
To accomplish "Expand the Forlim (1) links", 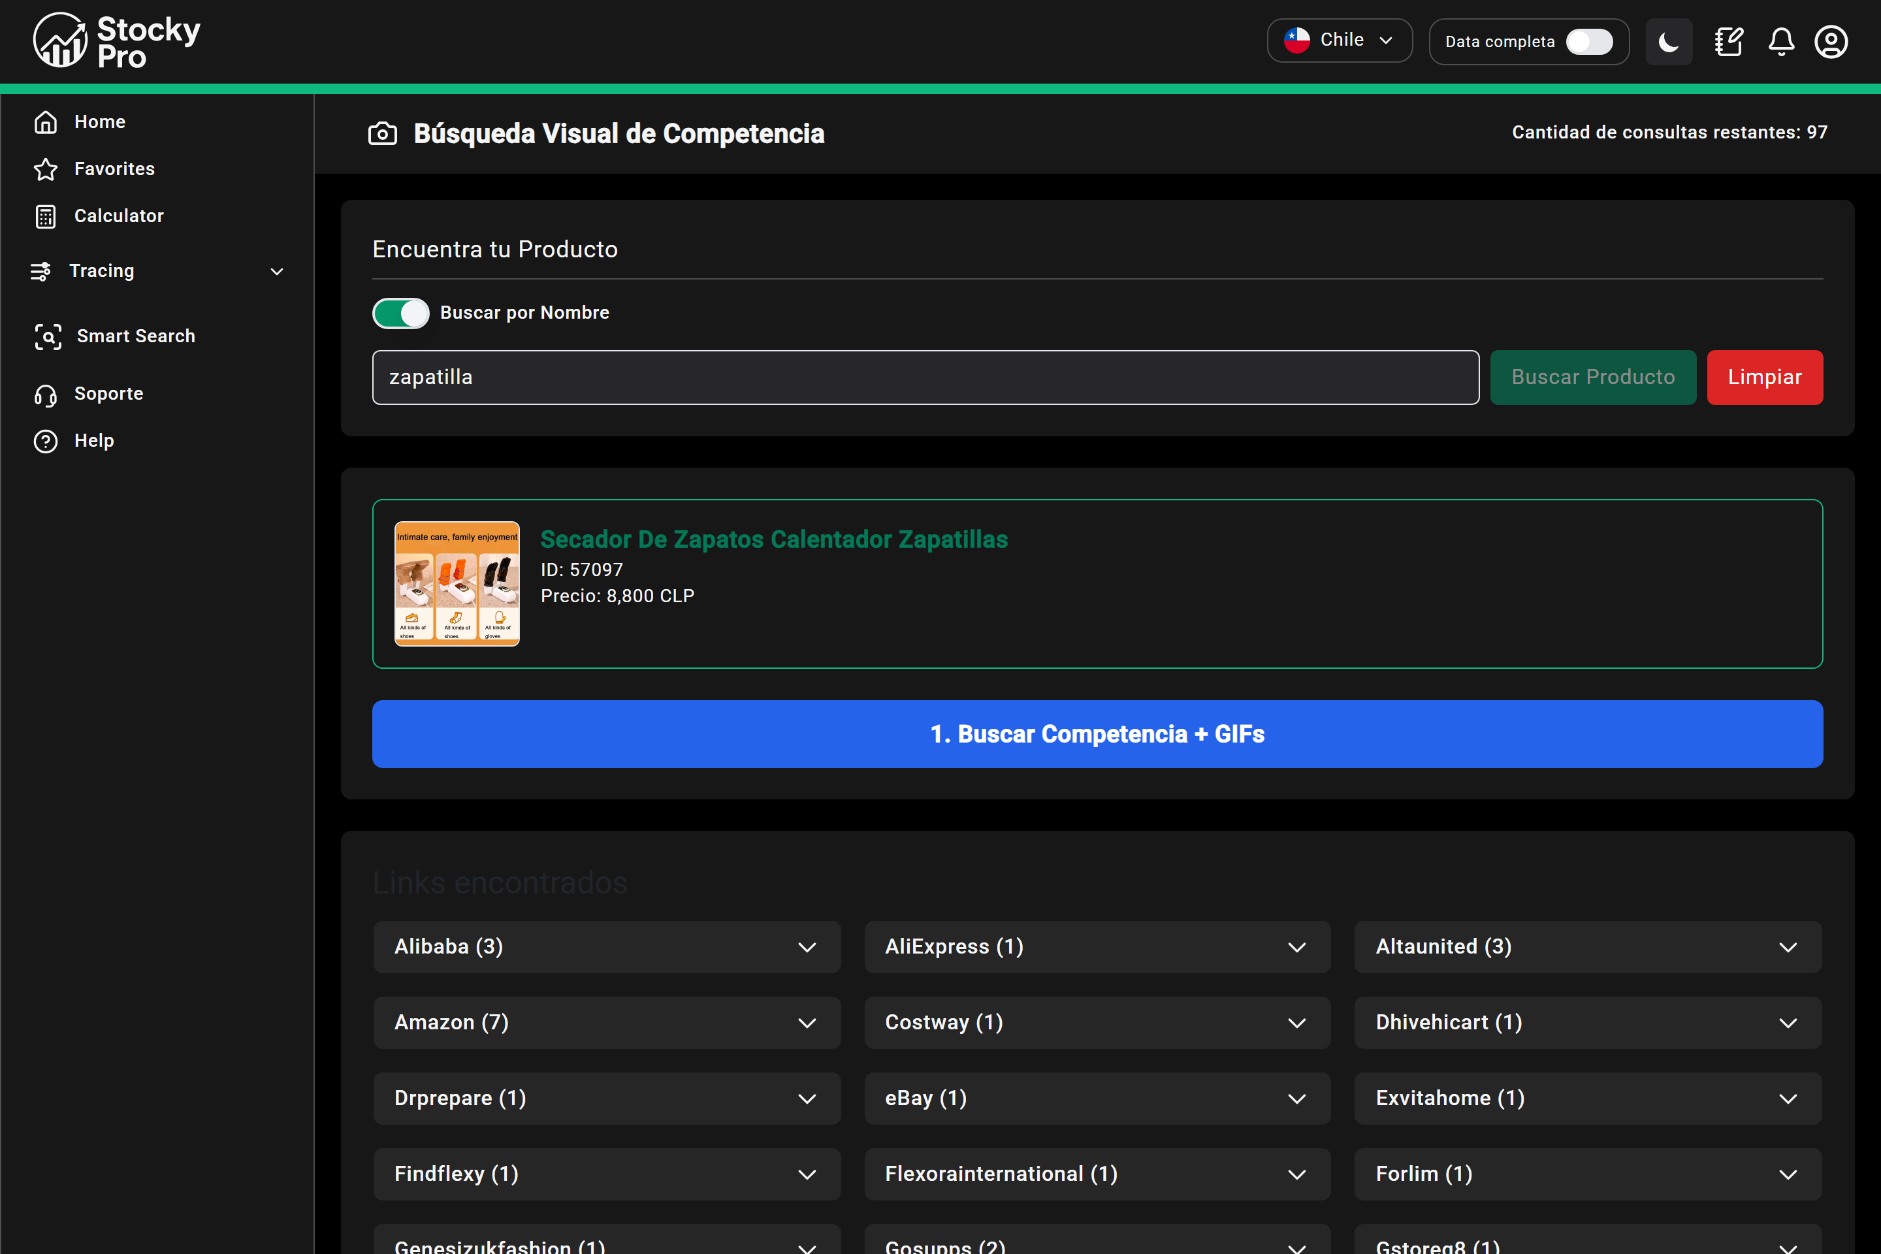I will [x=1588, y=1174].
